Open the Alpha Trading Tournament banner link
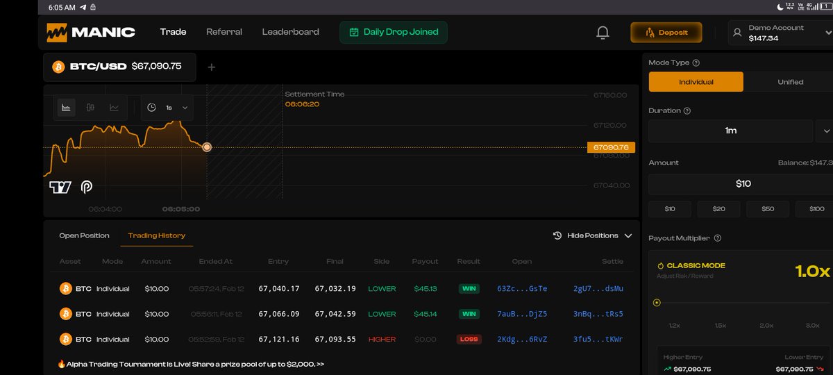 coord(192,364)
